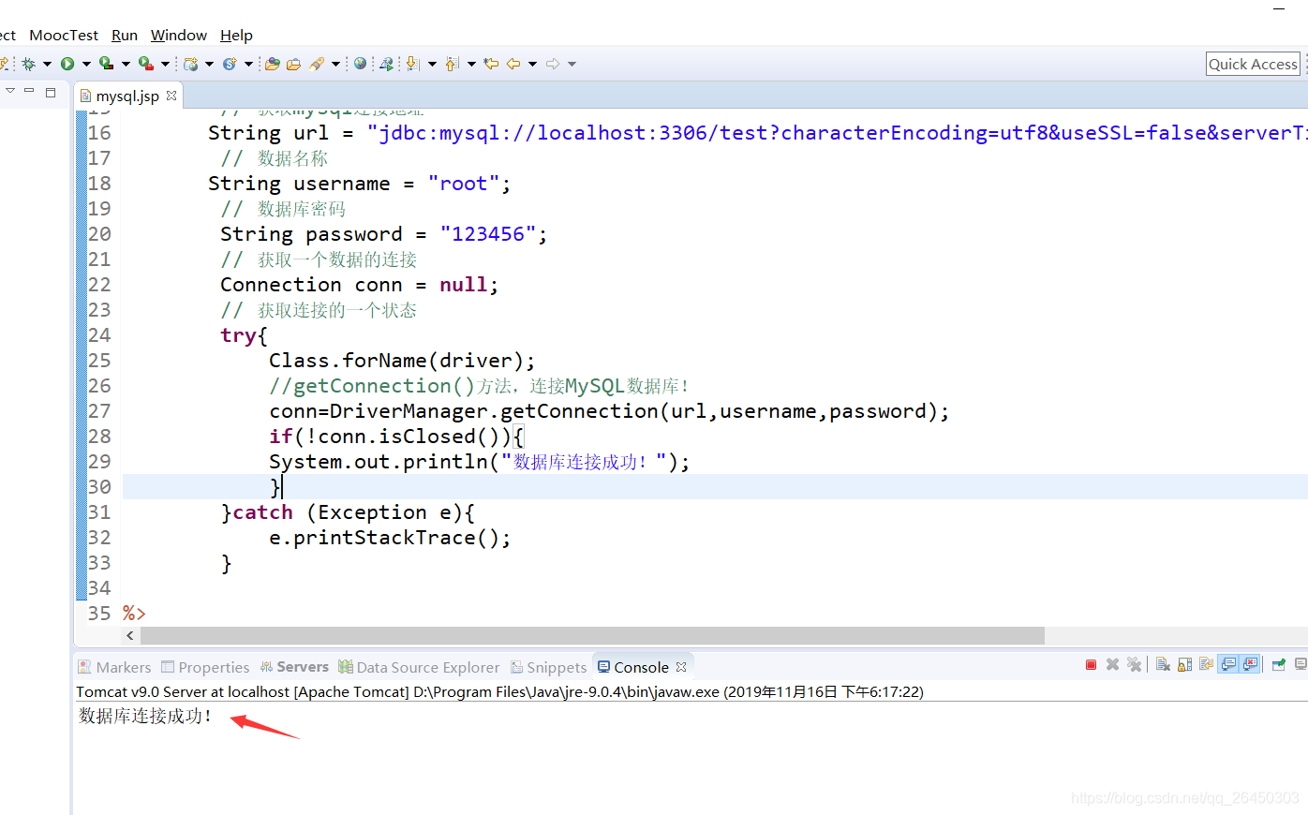Viewport: 1308px width, 815px height.
Task: Click the Quick Access button
Action: click(1253, 64)
